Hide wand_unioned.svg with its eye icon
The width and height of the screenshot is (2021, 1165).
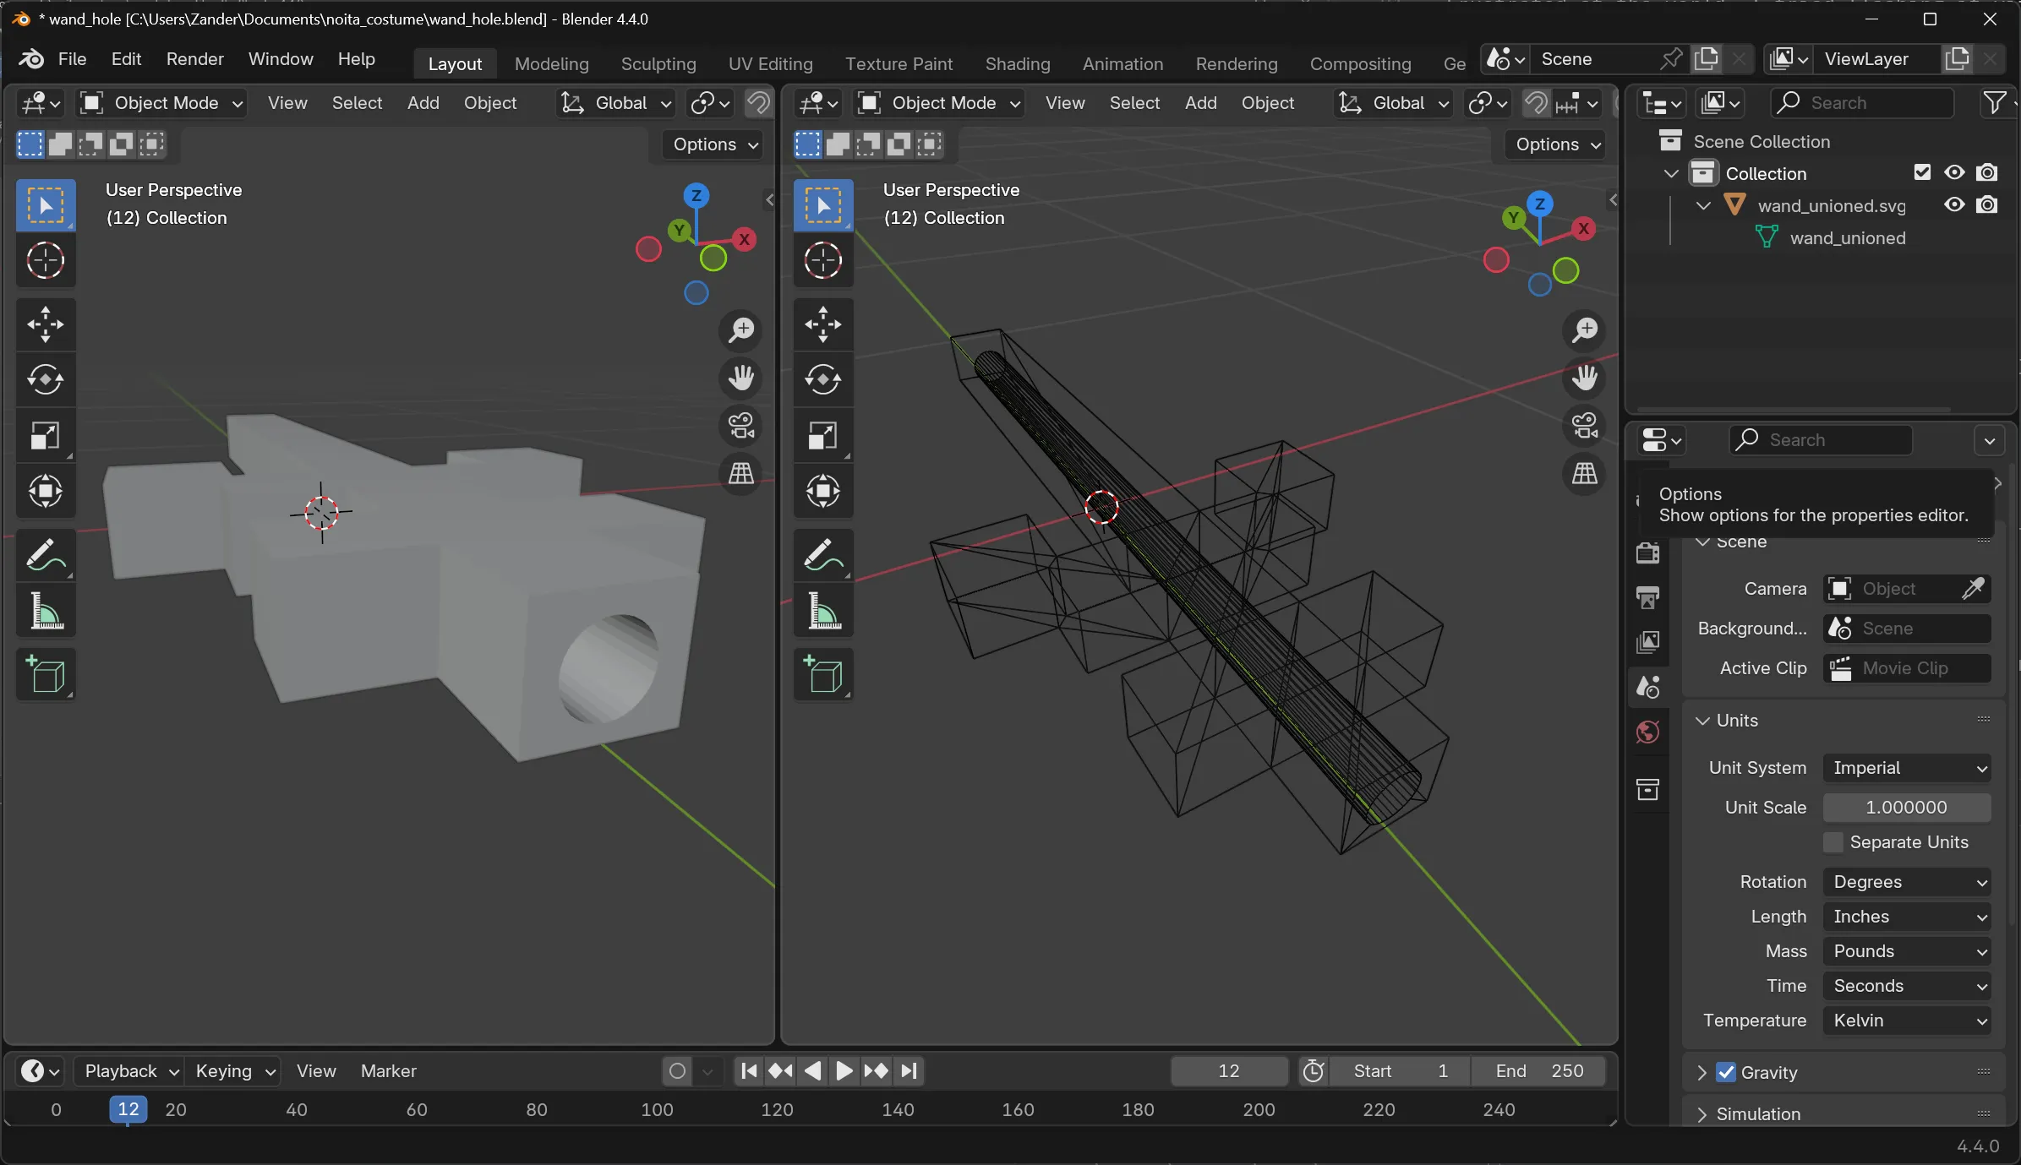1954,205
